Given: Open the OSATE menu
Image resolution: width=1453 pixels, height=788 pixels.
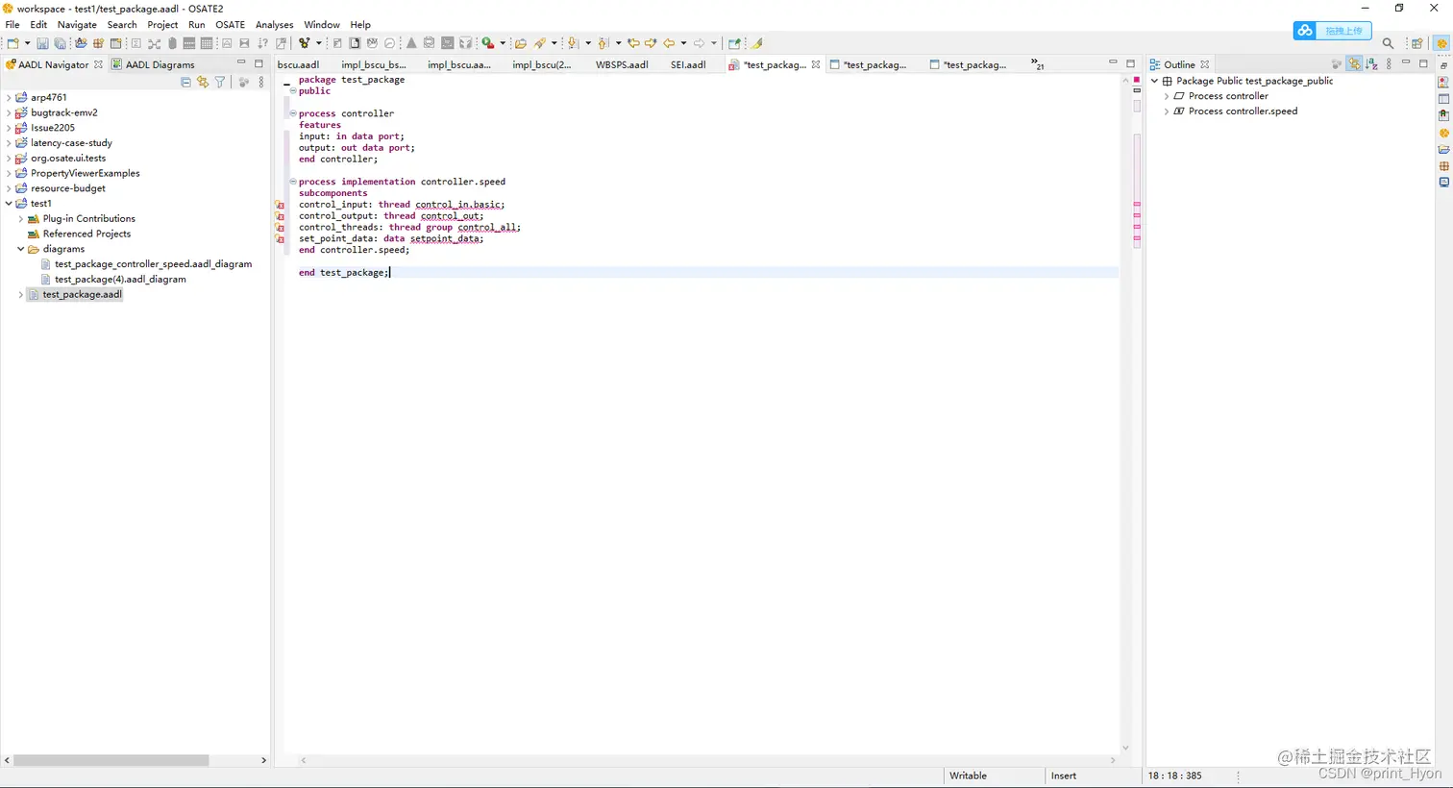Looking at the screenshot, I should click(x=230, y=25).
